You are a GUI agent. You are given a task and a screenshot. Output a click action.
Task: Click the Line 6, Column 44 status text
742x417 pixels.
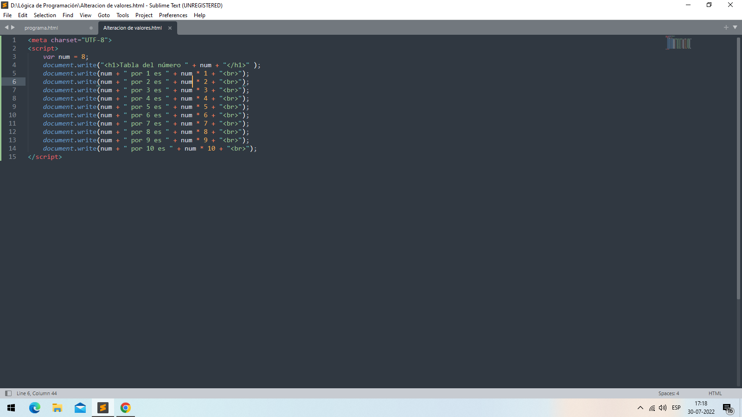[x=37, y=393]
